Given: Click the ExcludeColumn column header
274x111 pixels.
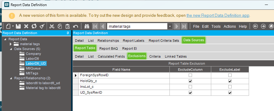Looking at the screenshot, I should coord(190,70).
